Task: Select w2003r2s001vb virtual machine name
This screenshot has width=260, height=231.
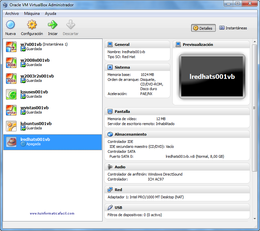Action: pos(37,76)
